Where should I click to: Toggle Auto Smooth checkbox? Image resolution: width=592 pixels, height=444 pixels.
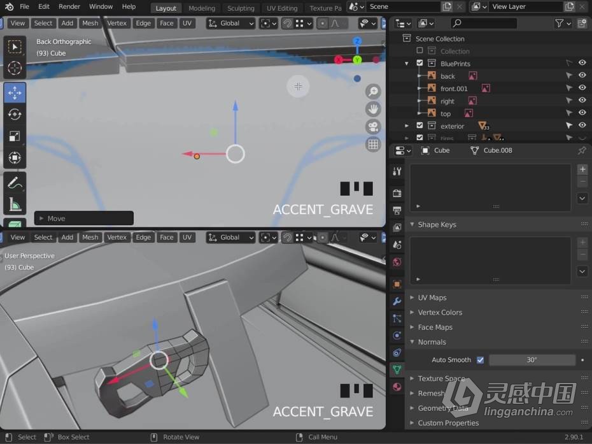tap(480, 360)
